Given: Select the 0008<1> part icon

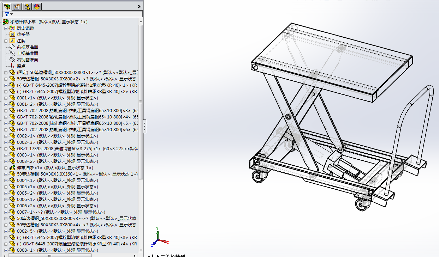Looking at the screenshot, I should click(x=12, y=250).
